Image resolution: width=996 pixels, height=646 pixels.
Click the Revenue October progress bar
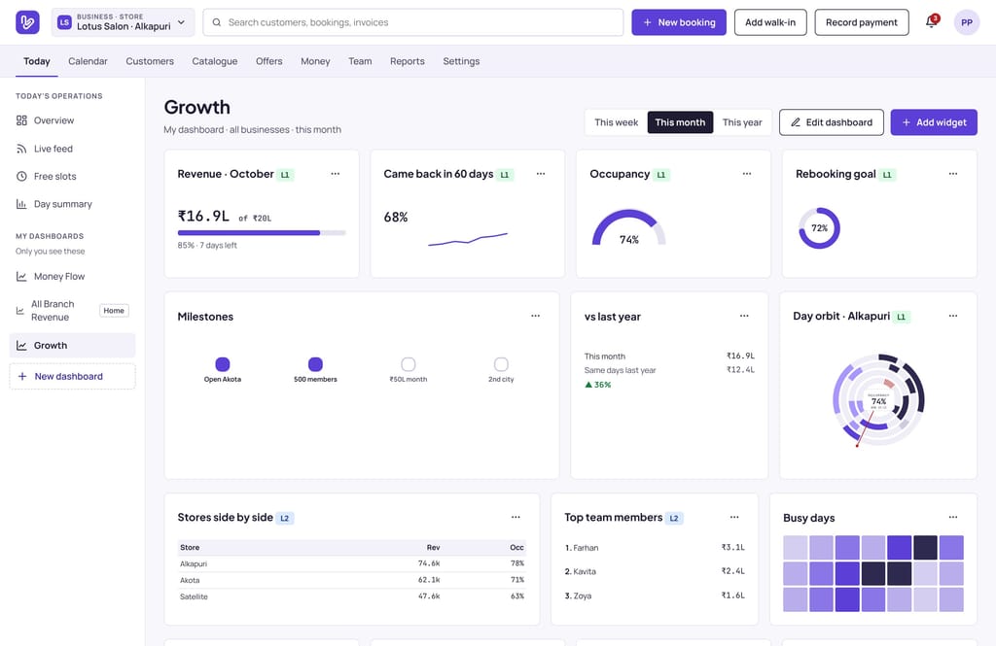pyautogui.click(x=262, y=233)
